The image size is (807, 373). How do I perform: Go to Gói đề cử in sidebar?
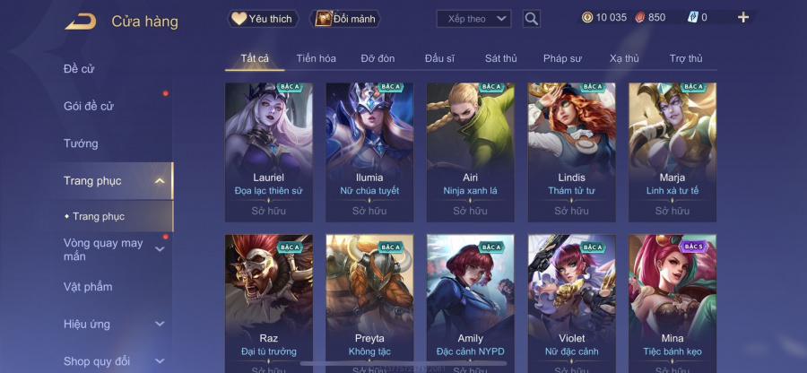pyautogui.click(x=89, y=106)
